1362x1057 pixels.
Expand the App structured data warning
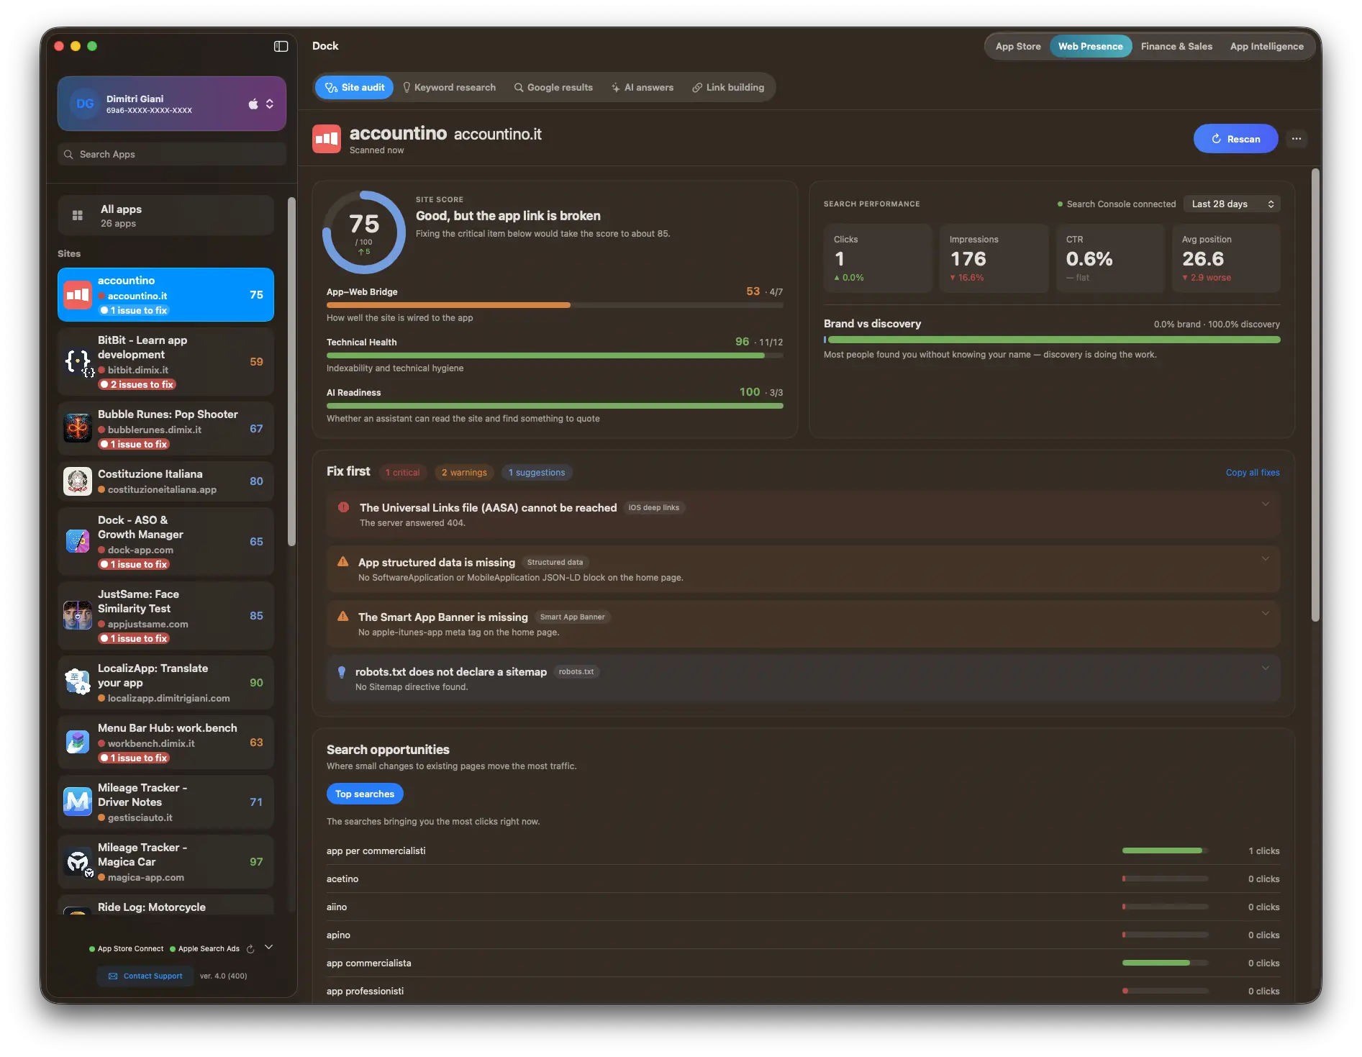pyautogui.click(x=1266, y=558)
